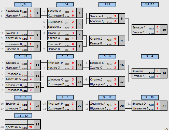Click Десятник А in match 2
This screenshot has width=169, height=130.
(13, 38)
